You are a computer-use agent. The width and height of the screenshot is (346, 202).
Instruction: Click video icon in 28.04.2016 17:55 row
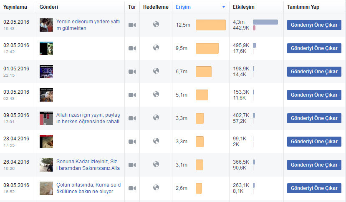pyautogui.click(x=132, y=142)
